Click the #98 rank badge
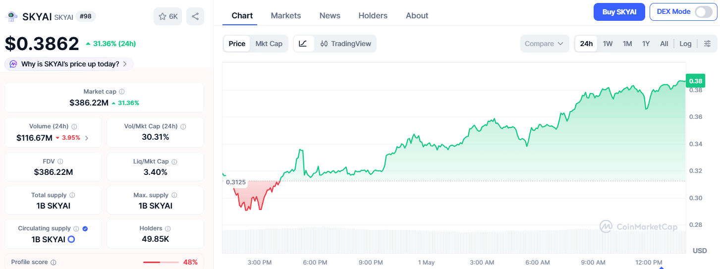720x269 pixels. [x=86, y=16]
